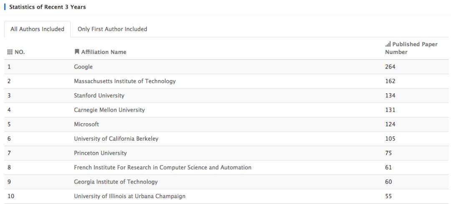Click the bar chart icon beside Published Paper
The width and height of the screenshot is (451, 204).
[x=388, y=44]
